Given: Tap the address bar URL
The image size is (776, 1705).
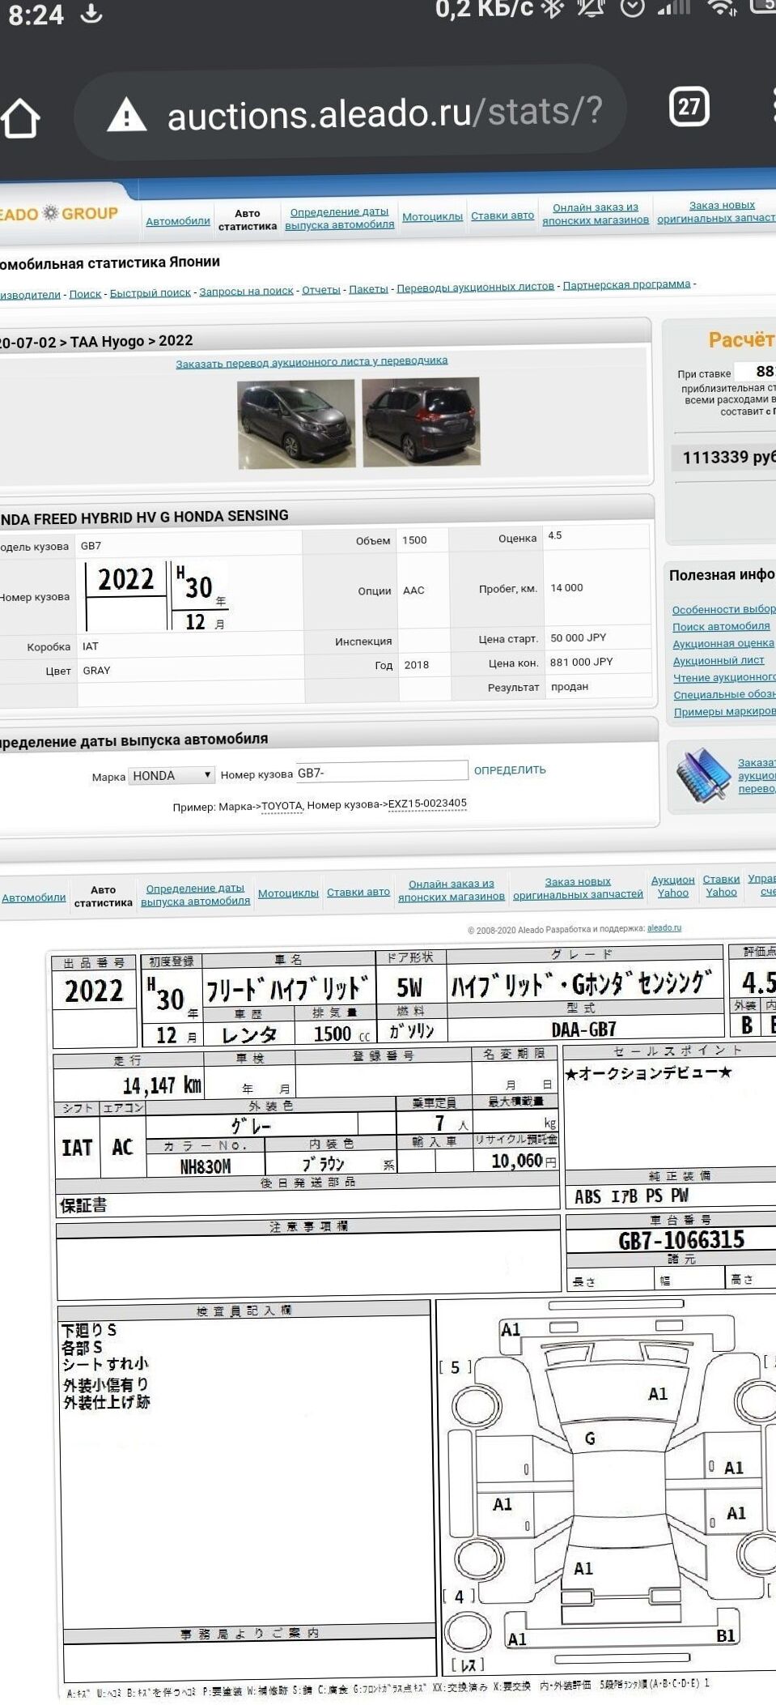Looking at the screenshot, I should pos(385,113).
